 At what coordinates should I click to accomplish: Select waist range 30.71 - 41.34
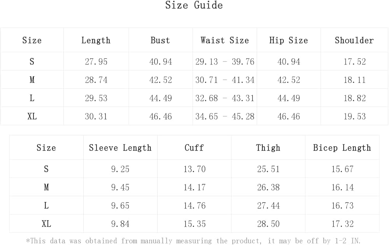[225, 80]
